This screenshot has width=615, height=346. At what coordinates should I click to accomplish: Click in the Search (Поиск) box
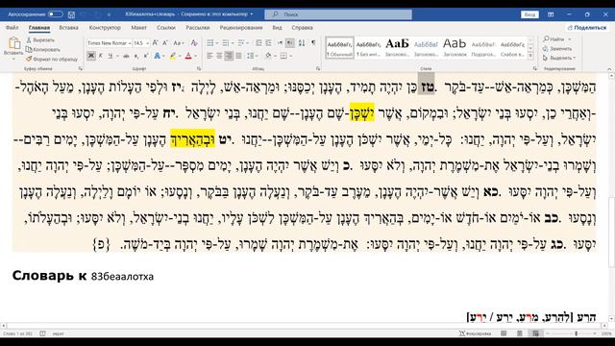tap(338, 14)
